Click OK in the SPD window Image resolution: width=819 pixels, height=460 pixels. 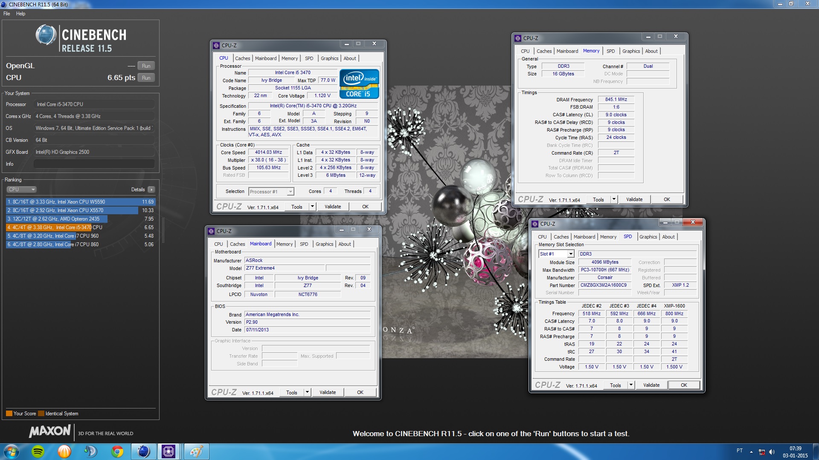(x=684, y=385)
